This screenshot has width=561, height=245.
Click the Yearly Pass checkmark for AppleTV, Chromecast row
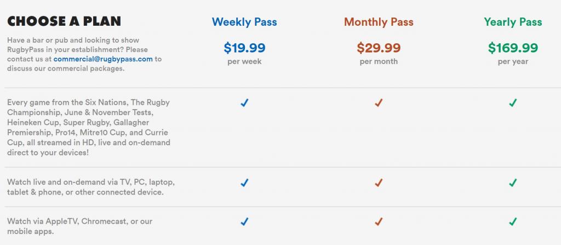point(513,222)
